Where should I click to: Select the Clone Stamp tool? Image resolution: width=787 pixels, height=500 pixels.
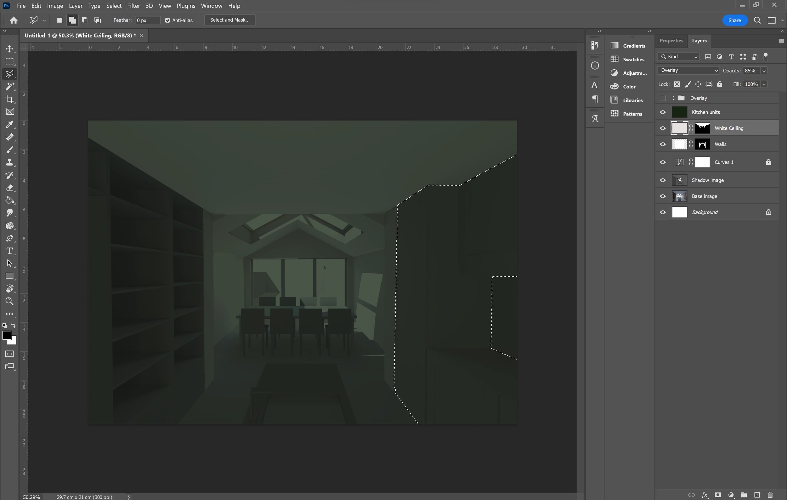point(9,162)
